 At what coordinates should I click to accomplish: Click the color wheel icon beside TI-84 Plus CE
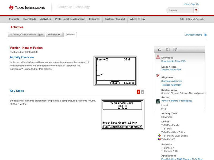point(159,139)
